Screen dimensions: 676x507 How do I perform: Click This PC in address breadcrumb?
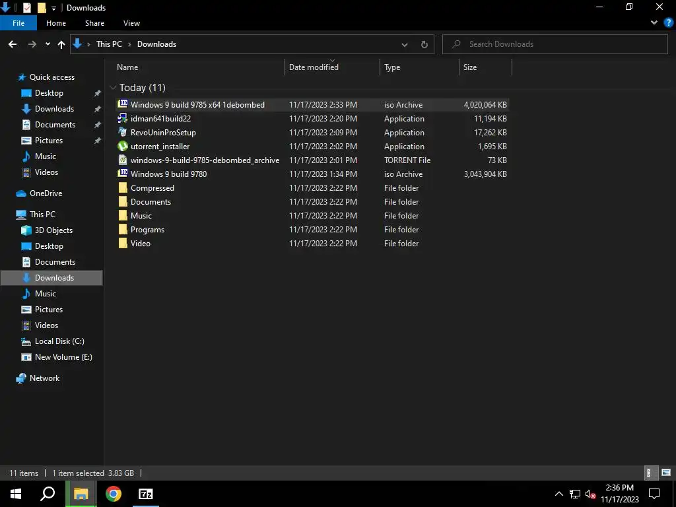[109, 44]
